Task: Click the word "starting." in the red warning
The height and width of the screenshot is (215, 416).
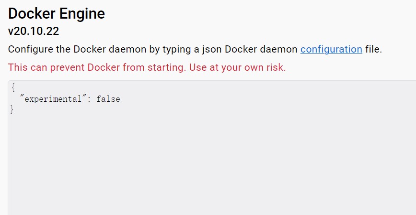Action: click(x=167, y=67)
